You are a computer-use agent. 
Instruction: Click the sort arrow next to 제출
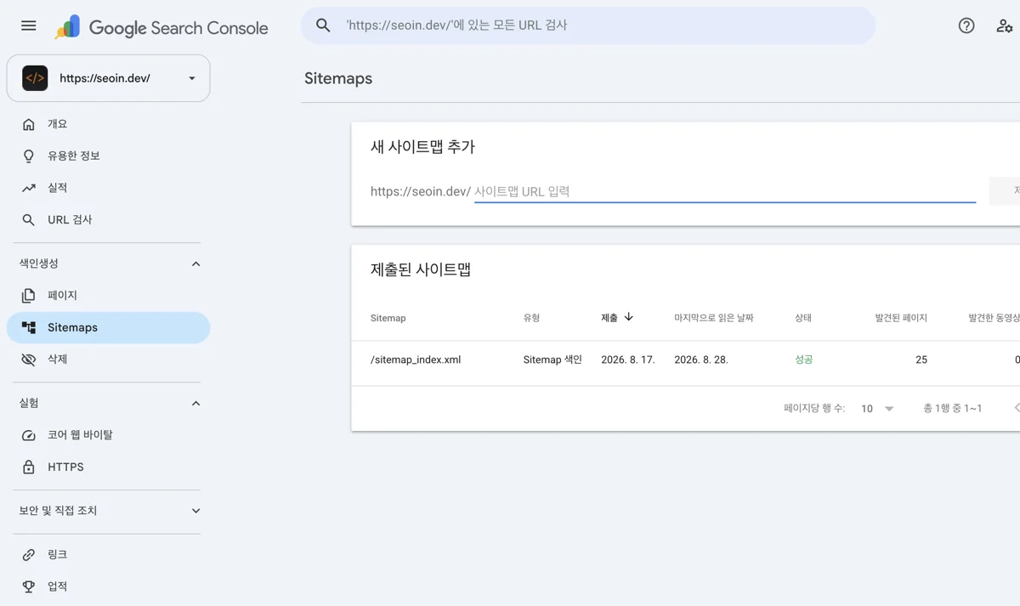click(x=629, y=317)
